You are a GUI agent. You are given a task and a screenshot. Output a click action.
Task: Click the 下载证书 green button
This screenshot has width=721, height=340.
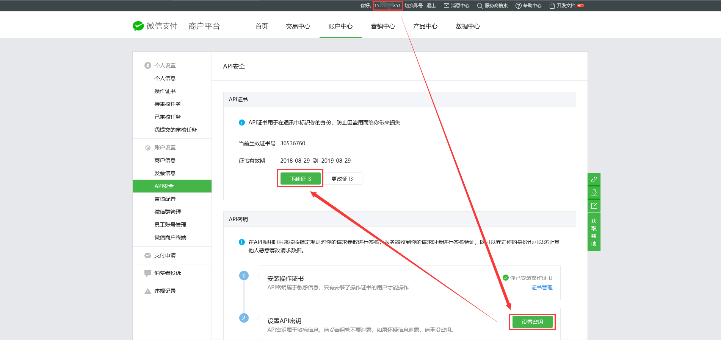[301, 179]
